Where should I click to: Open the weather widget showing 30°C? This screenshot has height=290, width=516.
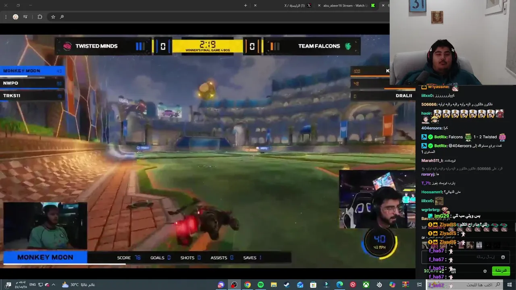pyautogui.click(x=79, y=285)
